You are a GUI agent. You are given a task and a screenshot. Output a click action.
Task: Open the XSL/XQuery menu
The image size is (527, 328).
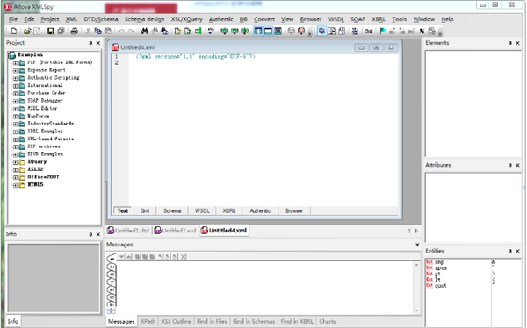pos(186,19)
